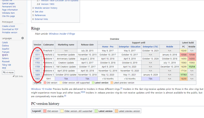
Task: Select PC build 10240 cell
Action: pos(184,51)
